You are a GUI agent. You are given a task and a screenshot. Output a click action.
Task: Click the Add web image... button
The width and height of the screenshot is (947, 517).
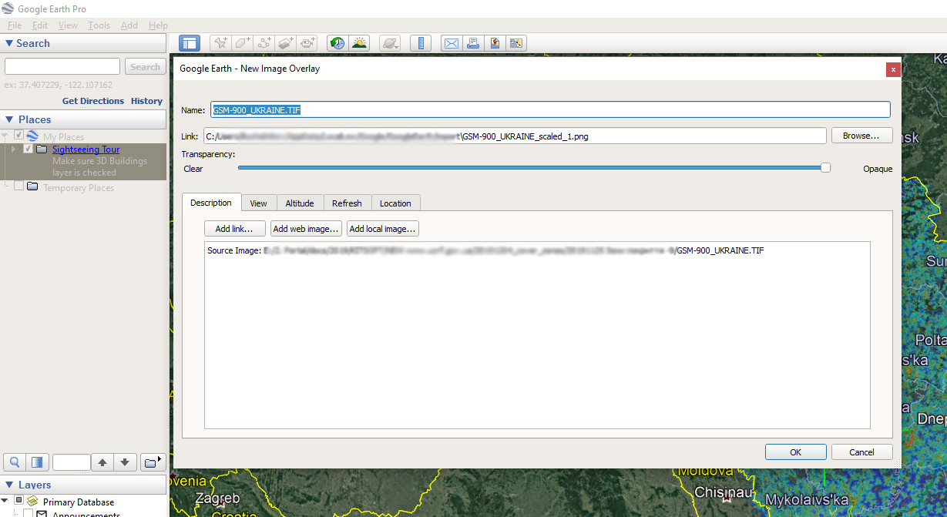pyautogui.click(x=306, y=229)
